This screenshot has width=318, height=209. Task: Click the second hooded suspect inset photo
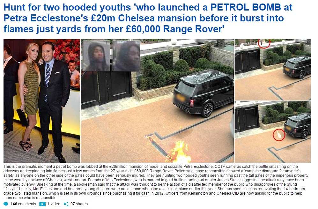pyautogui.click(x=126, y=56)
